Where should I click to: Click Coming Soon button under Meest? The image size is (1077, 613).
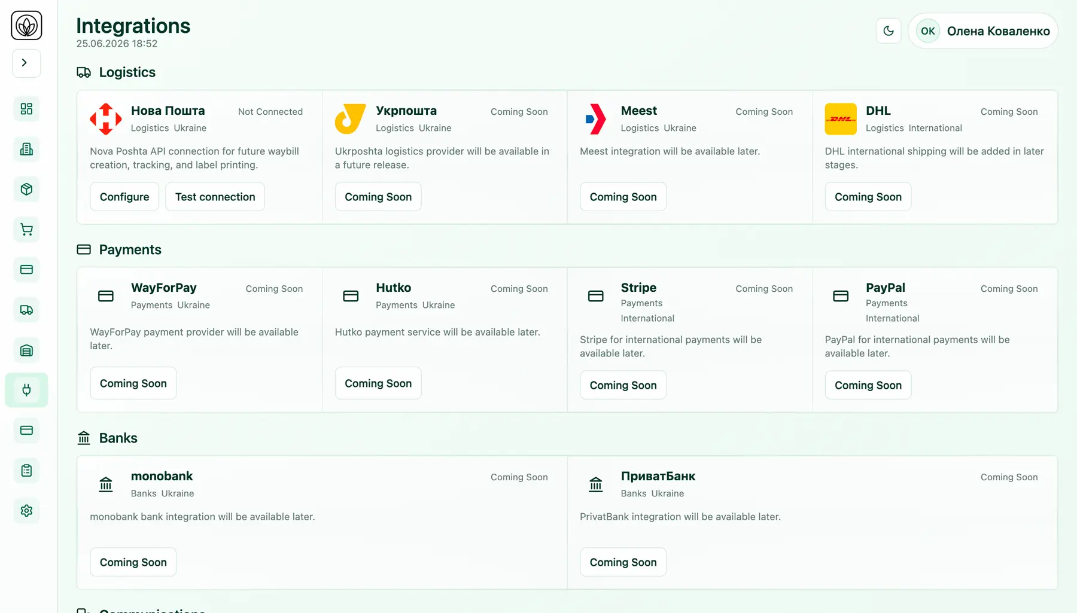click(623, 197)
